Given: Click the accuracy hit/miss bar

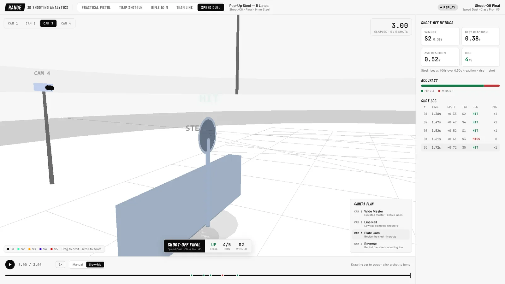Looking at the screenshot, I should pos(460,86).
